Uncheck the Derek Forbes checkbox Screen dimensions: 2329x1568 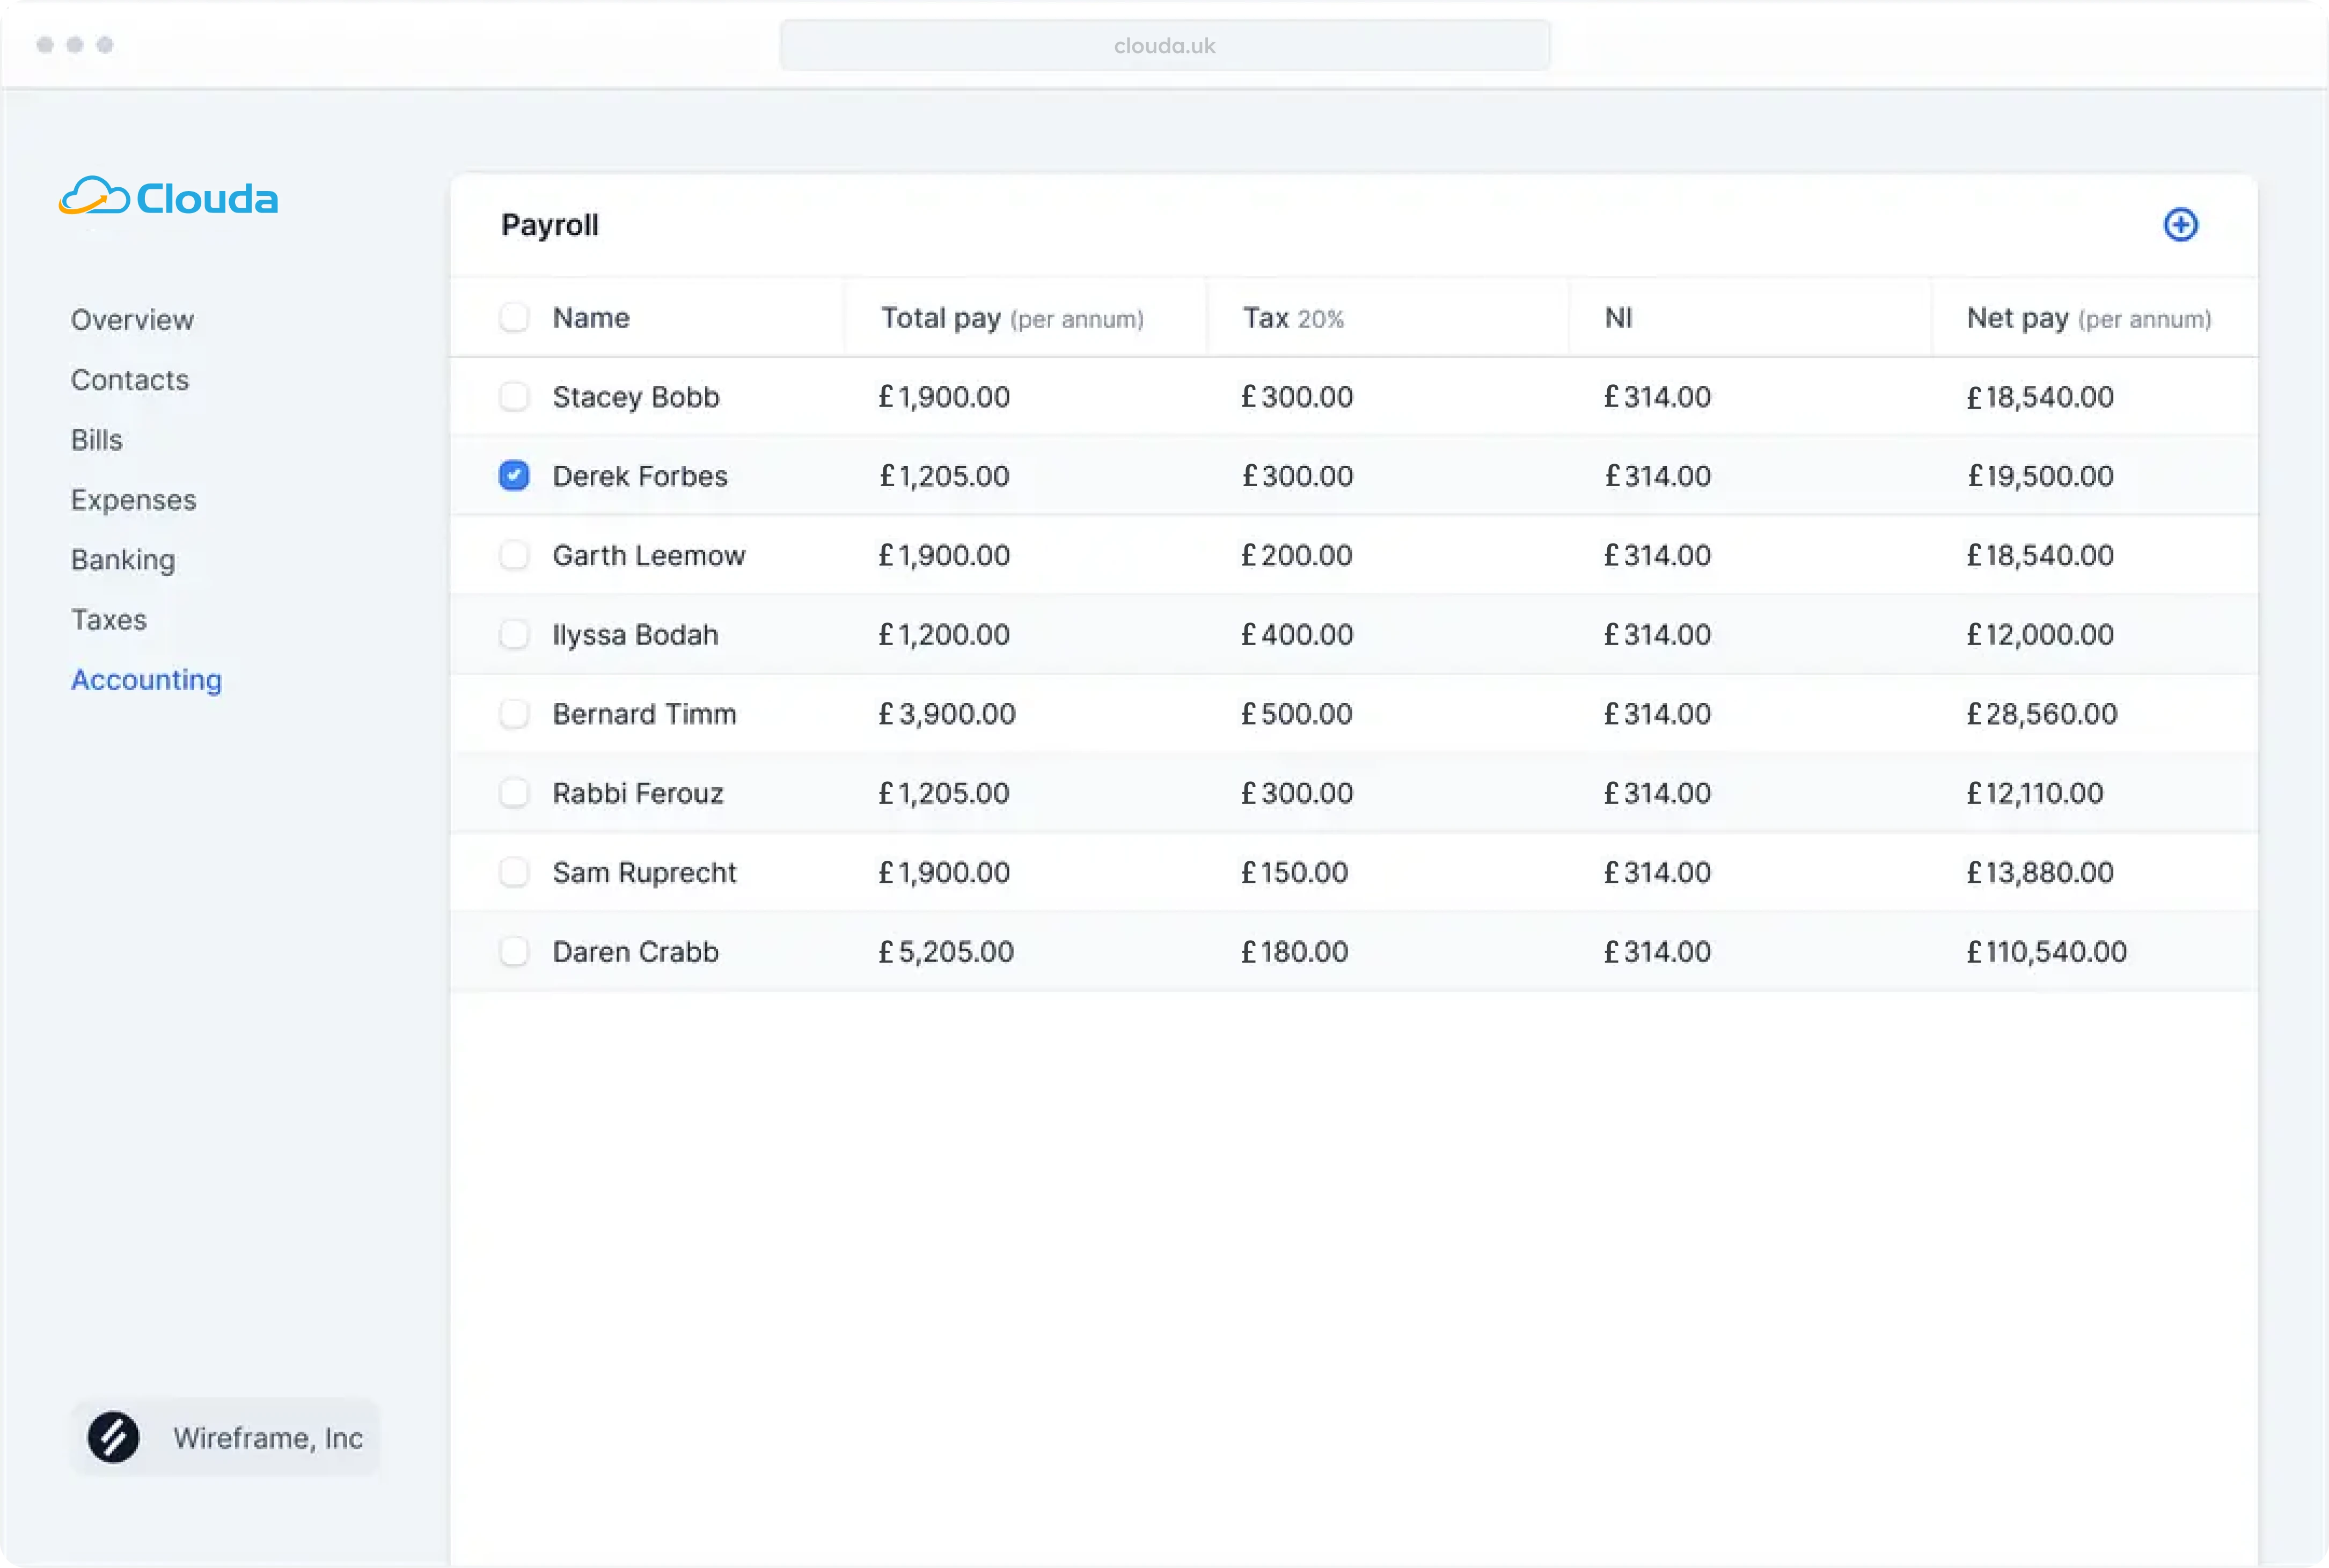coord(514,475)
